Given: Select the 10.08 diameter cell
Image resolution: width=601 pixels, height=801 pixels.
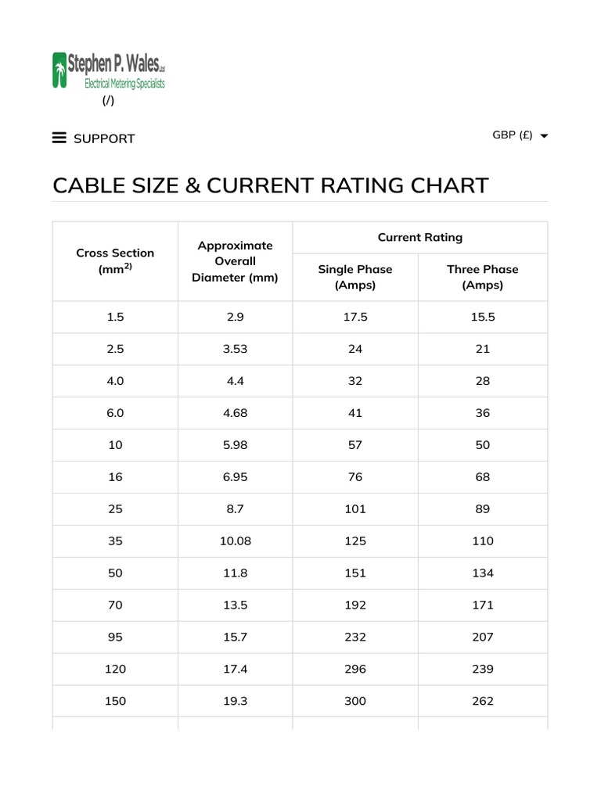Looking at the screenshot, I should 235,541.
